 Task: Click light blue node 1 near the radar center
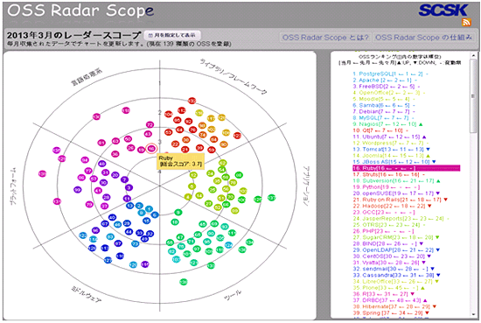[x=149, y=209]
